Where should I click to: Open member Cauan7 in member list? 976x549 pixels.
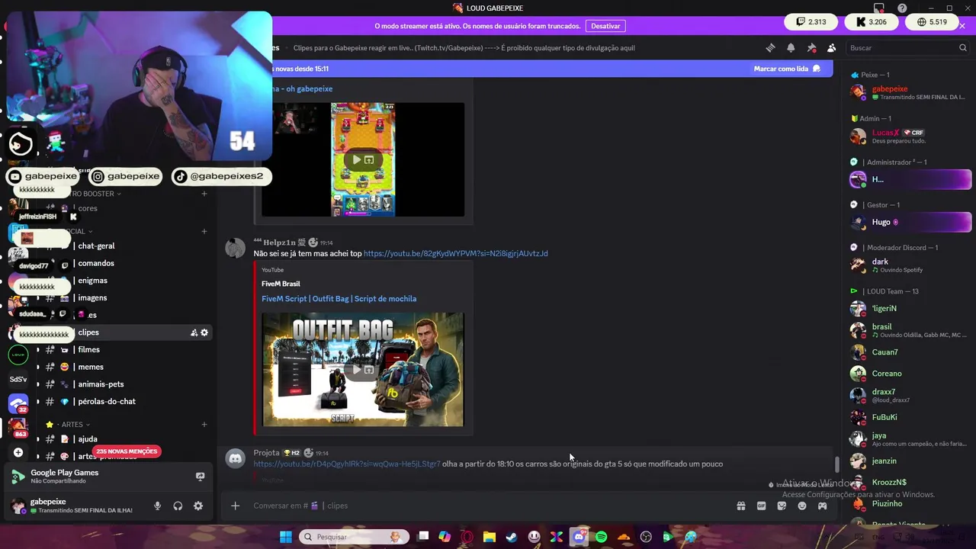point(910,352)
